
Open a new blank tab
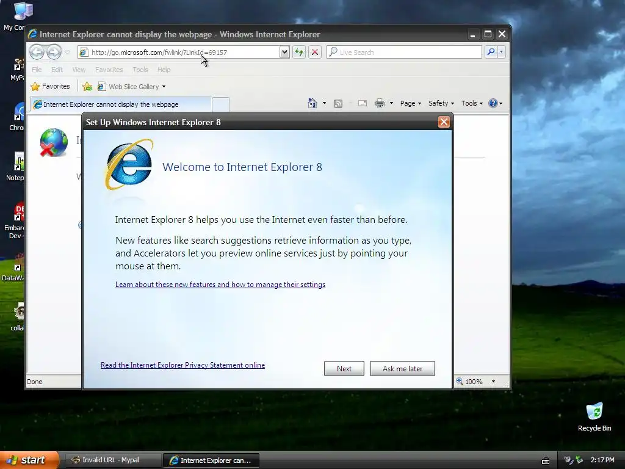(x=221, y=104)
